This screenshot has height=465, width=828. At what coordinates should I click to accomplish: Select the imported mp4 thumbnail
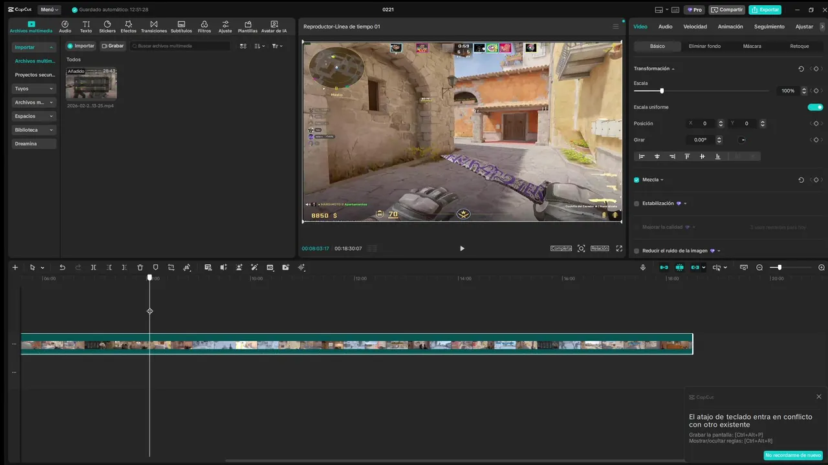point(91,83)
